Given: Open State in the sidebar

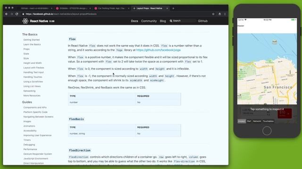Looking at the screenshot, I should click(x=26, y=54).
